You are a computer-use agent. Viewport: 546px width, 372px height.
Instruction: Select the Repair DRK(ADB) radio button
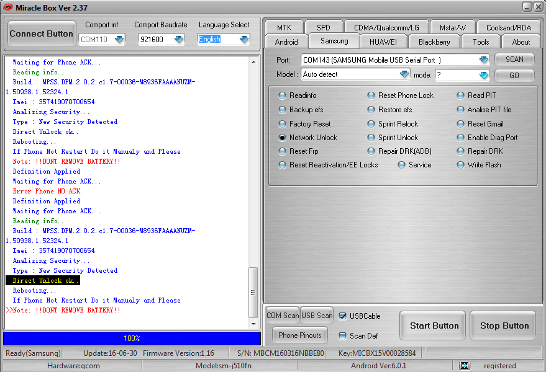(x=371, y=151)
